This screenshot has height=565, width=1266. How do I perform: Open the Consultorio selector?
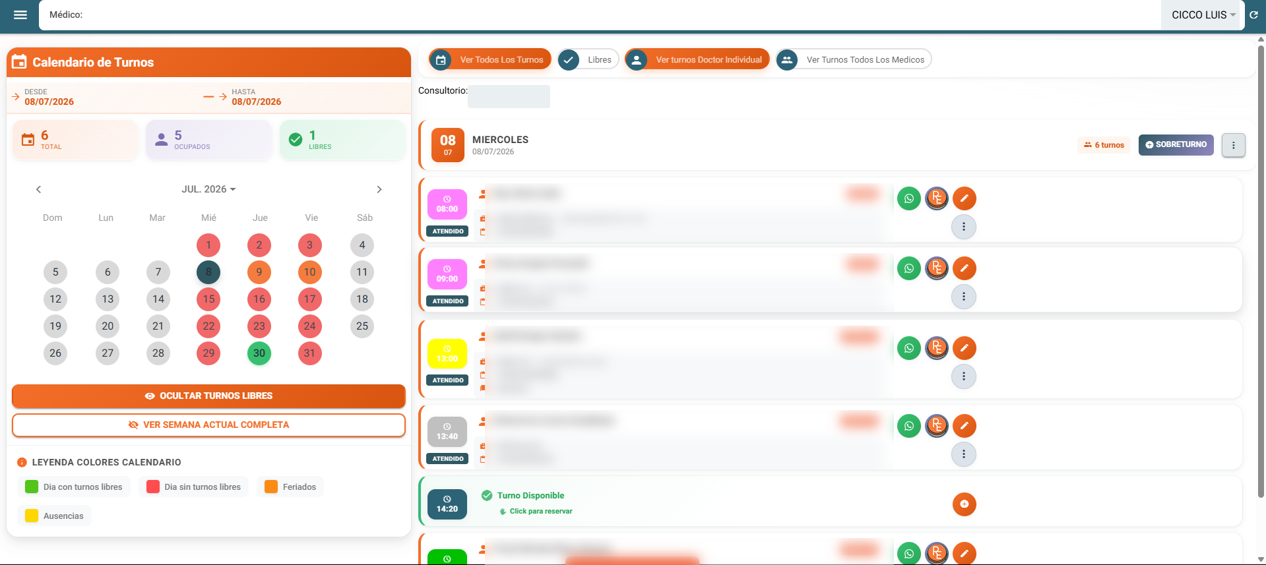pyautogui.click(x=509, y=96)
